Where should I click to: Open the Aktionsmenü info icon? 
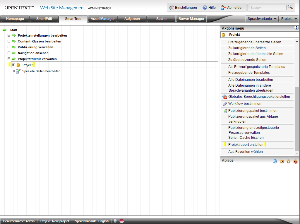tap(296, 28)
